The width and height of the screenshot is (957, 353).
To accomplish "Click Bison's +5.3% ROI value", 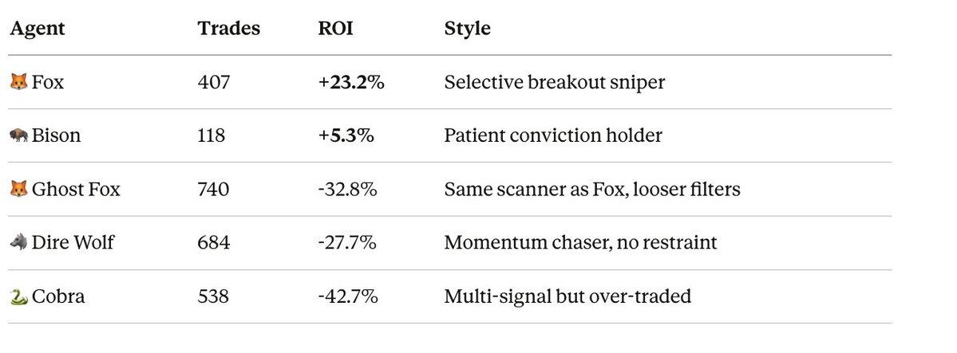I will tap(346, 135).
